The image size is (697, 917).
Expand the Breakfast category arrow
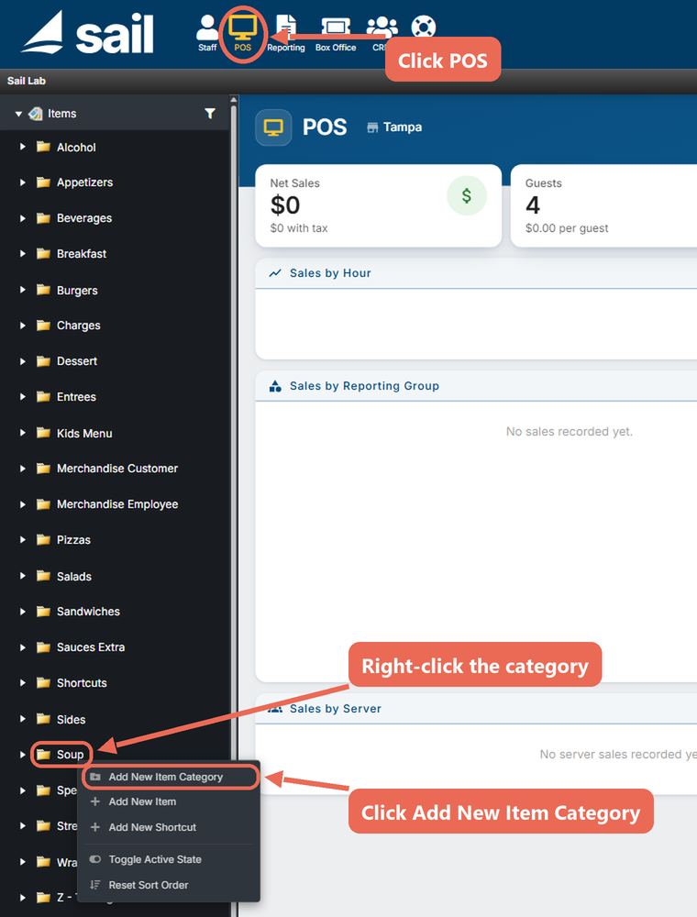pyautogui.click(x=23, y=254)
